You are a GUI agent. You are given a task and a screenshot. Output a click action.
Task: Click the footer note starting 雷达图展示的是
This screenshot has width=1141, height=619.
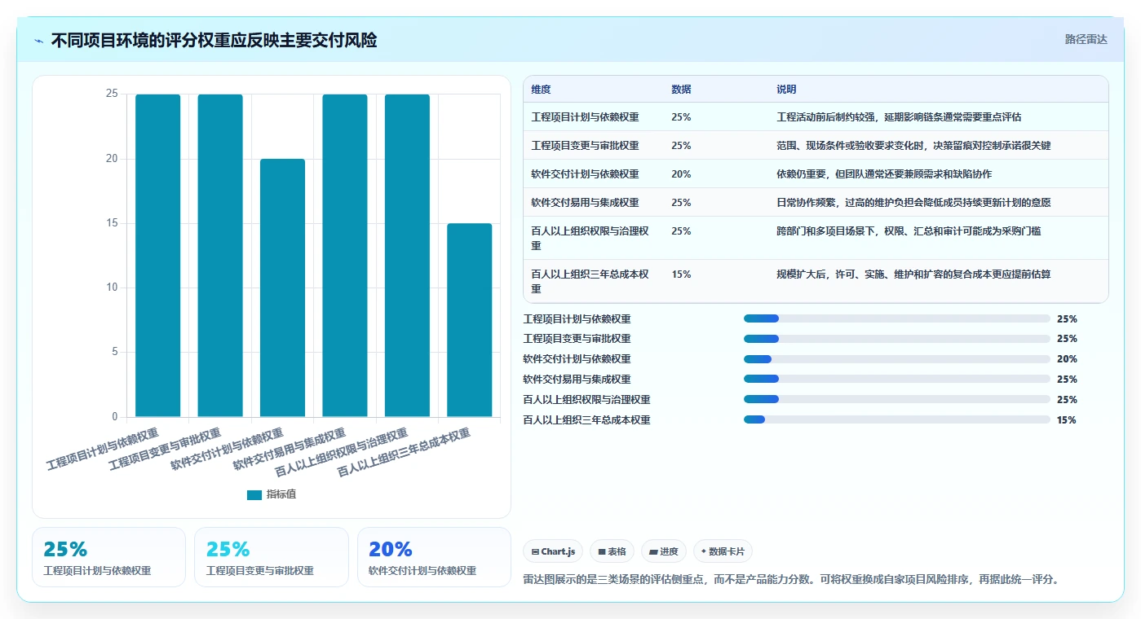[791, 580]
